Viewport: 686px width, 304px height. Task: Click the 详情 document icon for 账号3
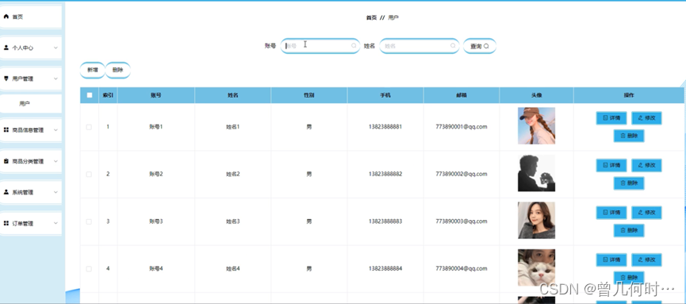click(605, 213)
